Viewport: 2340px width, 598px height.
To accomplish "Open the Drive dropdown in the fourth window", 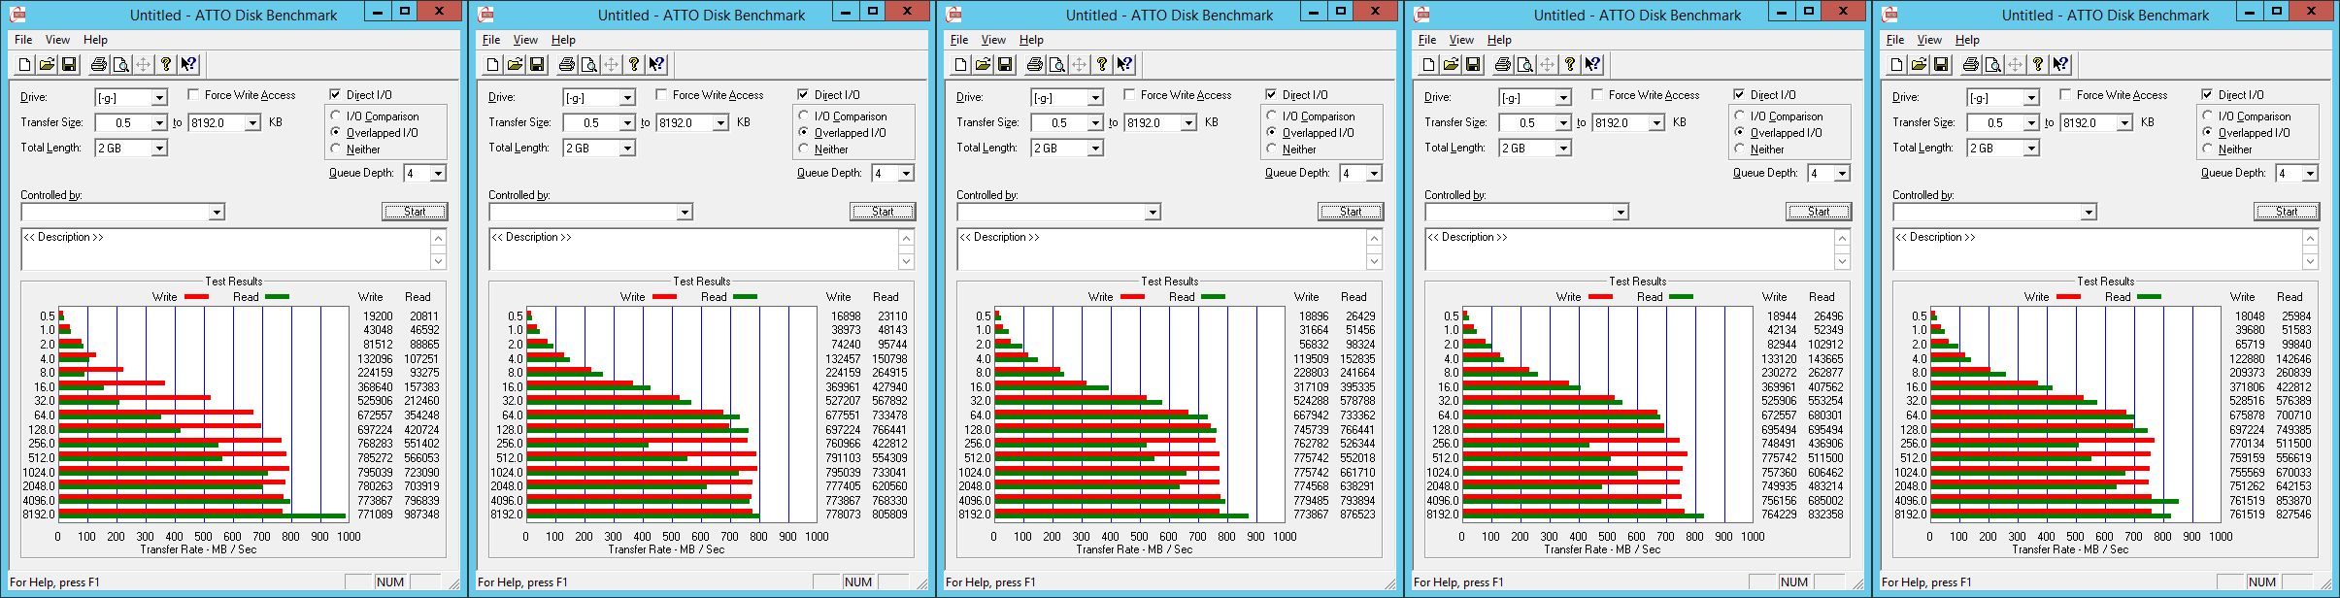I will click(1563, 98).
